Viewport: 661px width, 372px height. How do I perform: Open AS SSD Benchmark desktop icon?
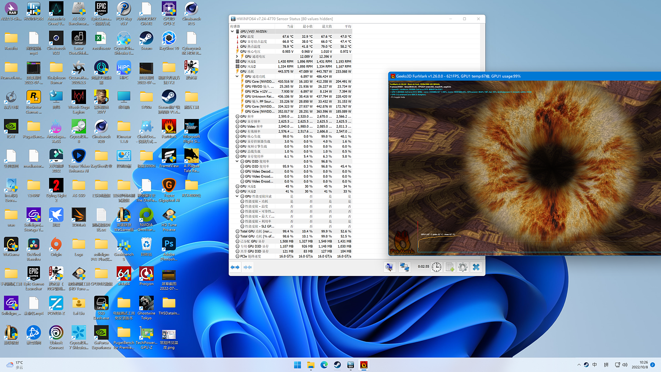point(78,13)
